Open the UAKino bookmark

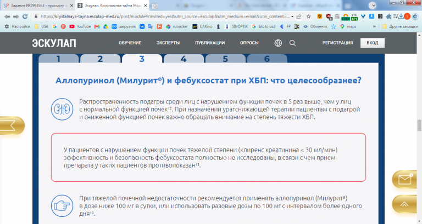[202, 26]
